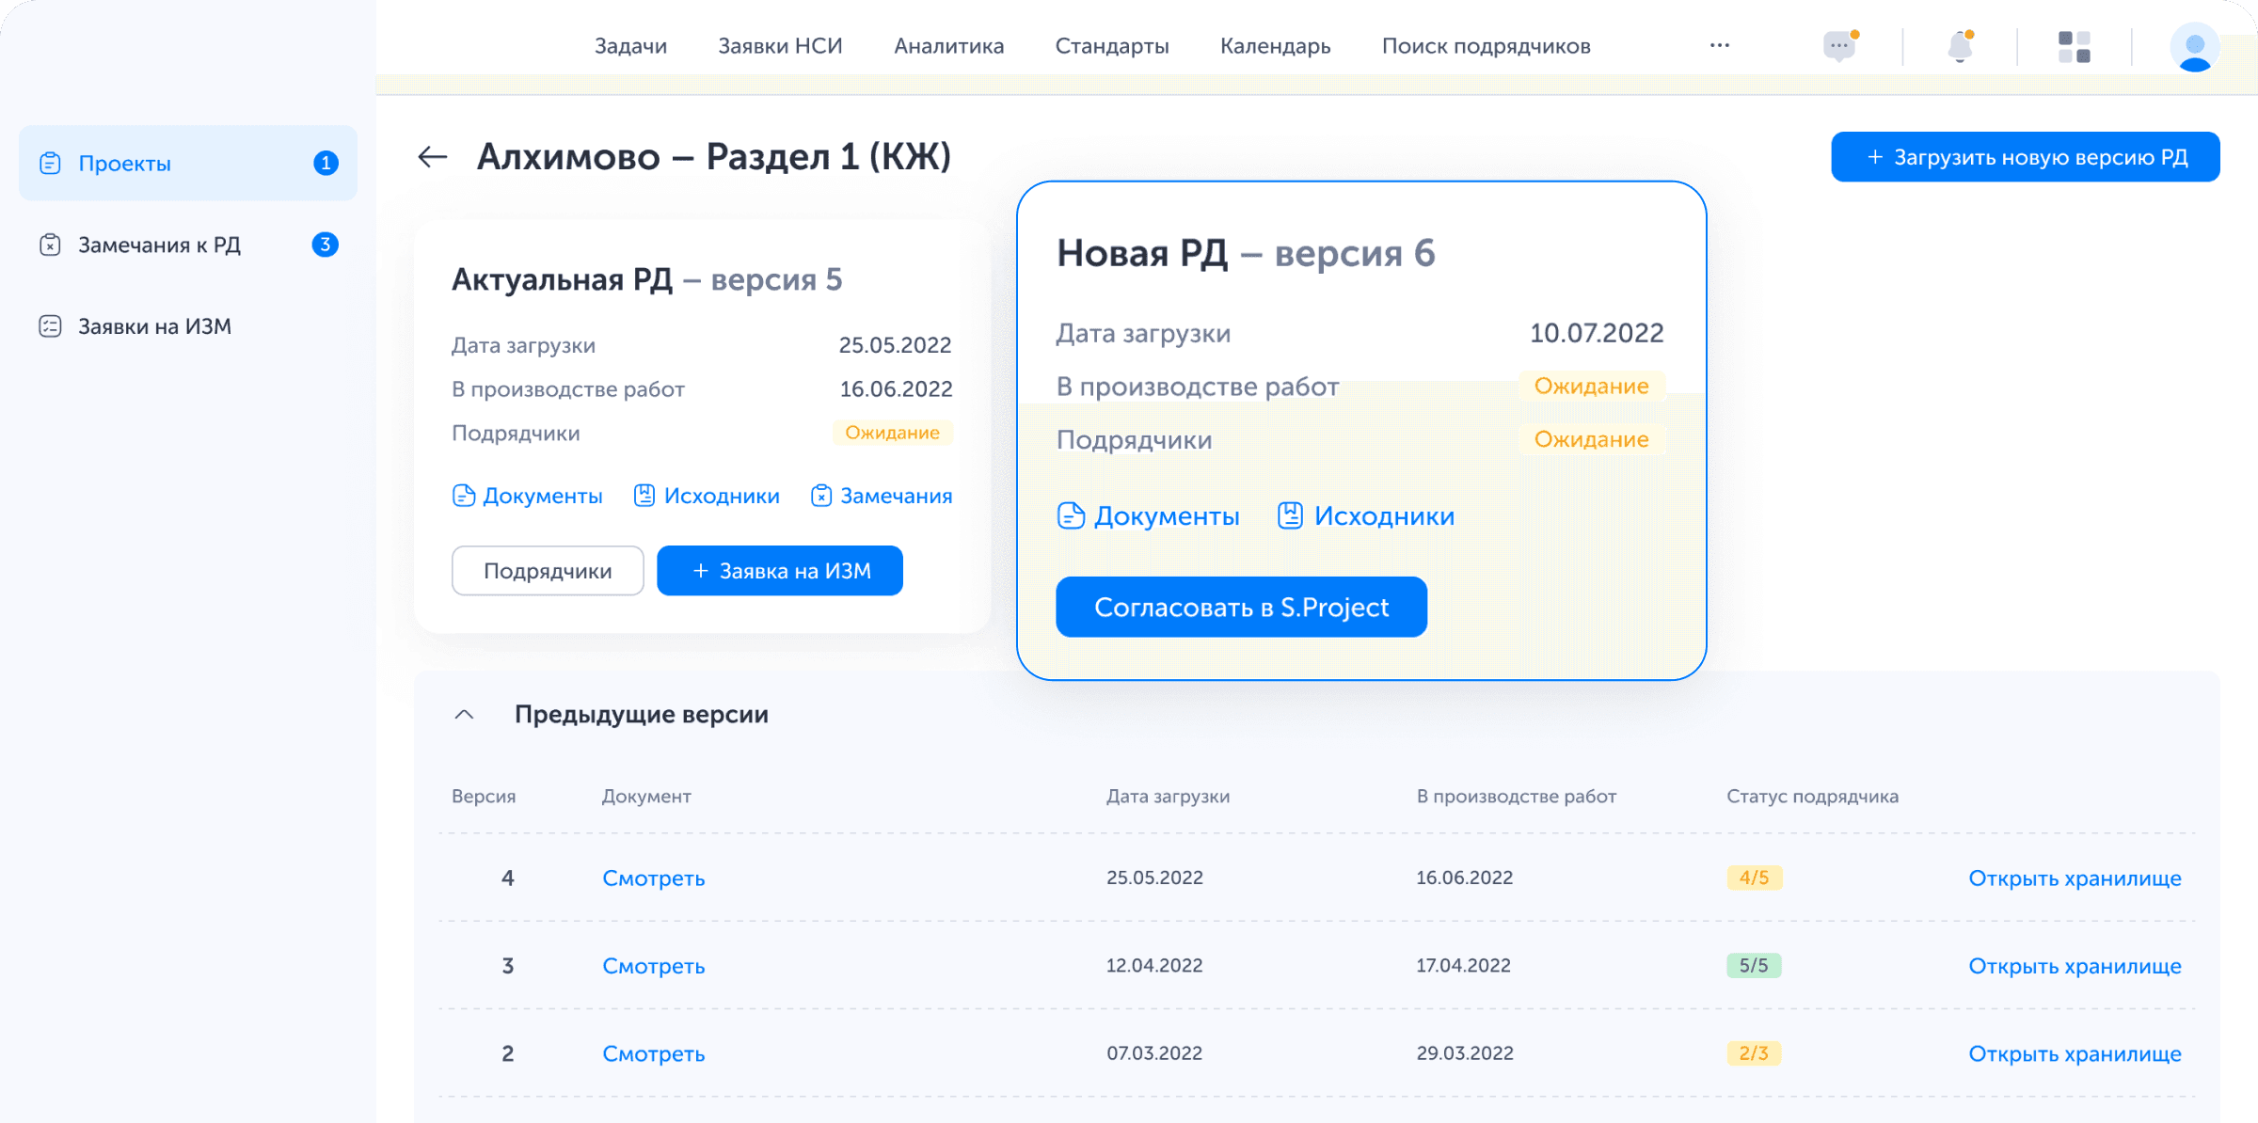Image resolution: width=2258 pixels, height=1123 pixels.
Task: Click the Проекты sidebar icon
Action: tap(51, 164)
